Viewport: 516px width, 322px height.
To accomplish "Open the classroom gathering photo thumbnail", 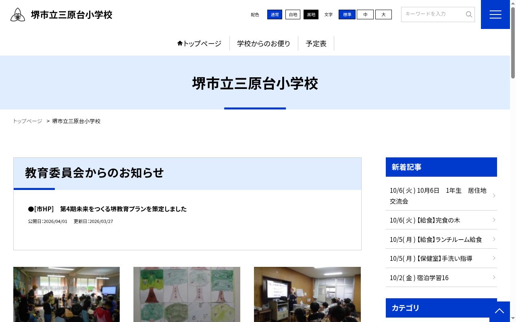I will tap(67, 294).
